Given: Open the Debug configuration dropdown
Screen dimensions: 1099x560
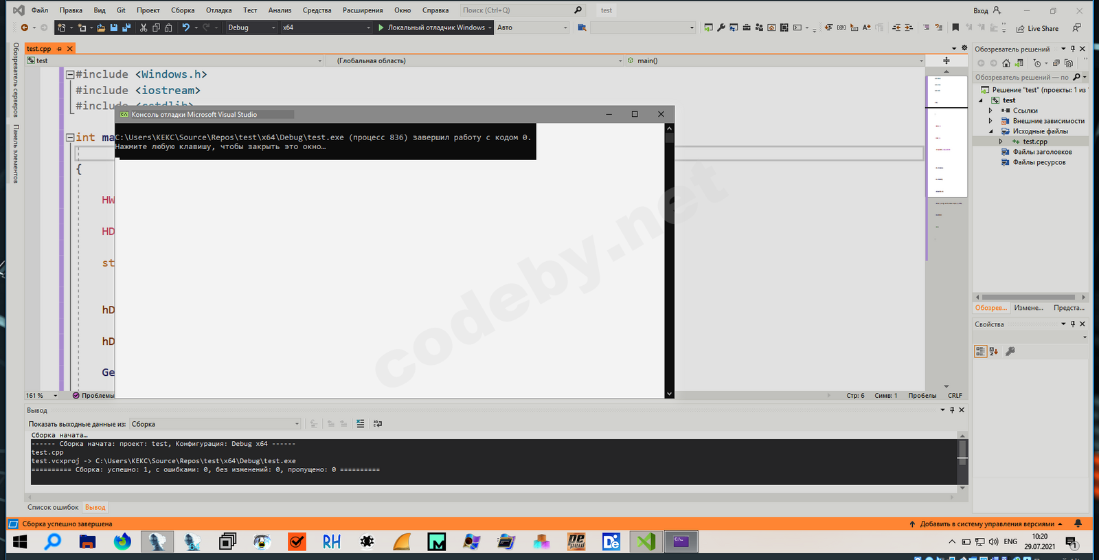Looking at the screenshot, I should click(x=251, y=27).
